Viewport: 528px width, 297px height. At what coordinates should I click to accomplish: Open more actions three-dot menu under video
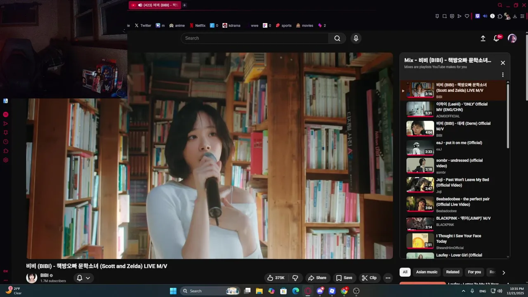pos(388,278)
